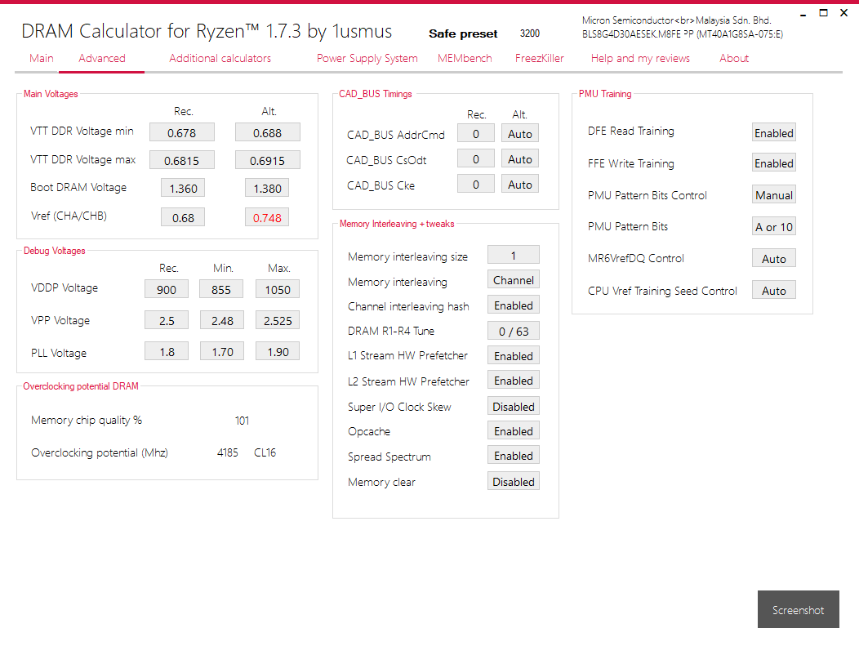Click CAD_BUS CsOdt Alt. Auto field
Viewport: 859px width, 646px height.
click(520, 159)
